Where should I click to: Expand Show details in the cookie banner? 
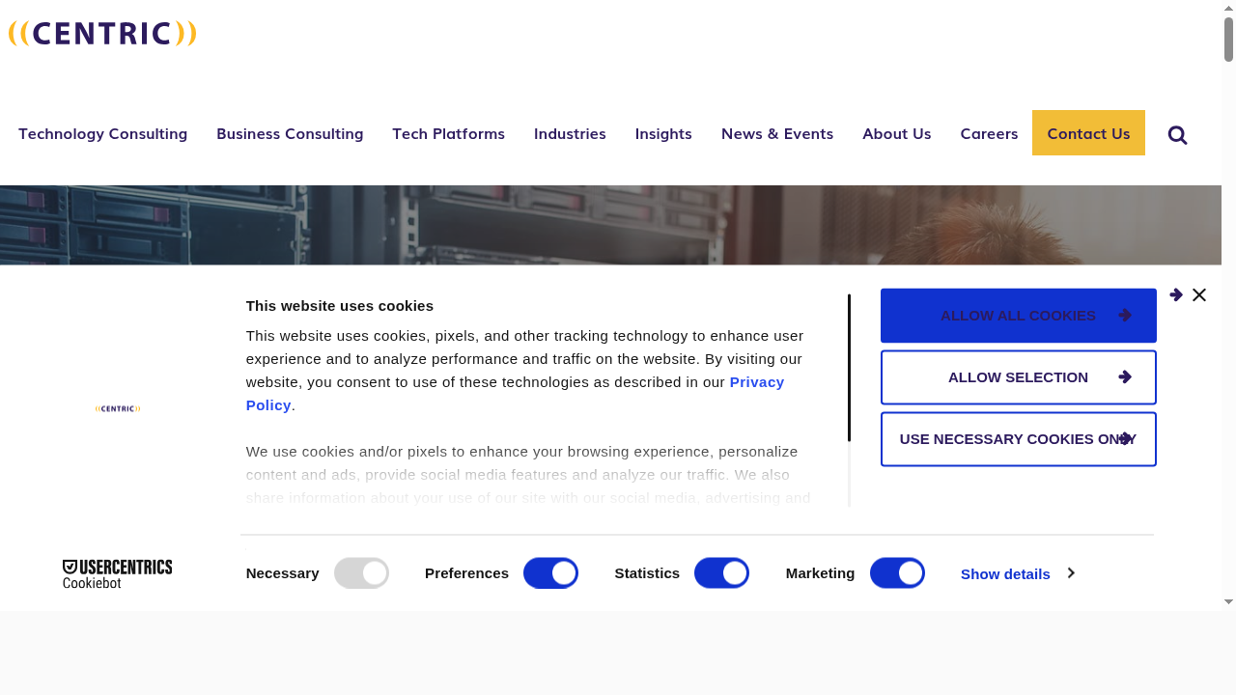[1018, 573]
